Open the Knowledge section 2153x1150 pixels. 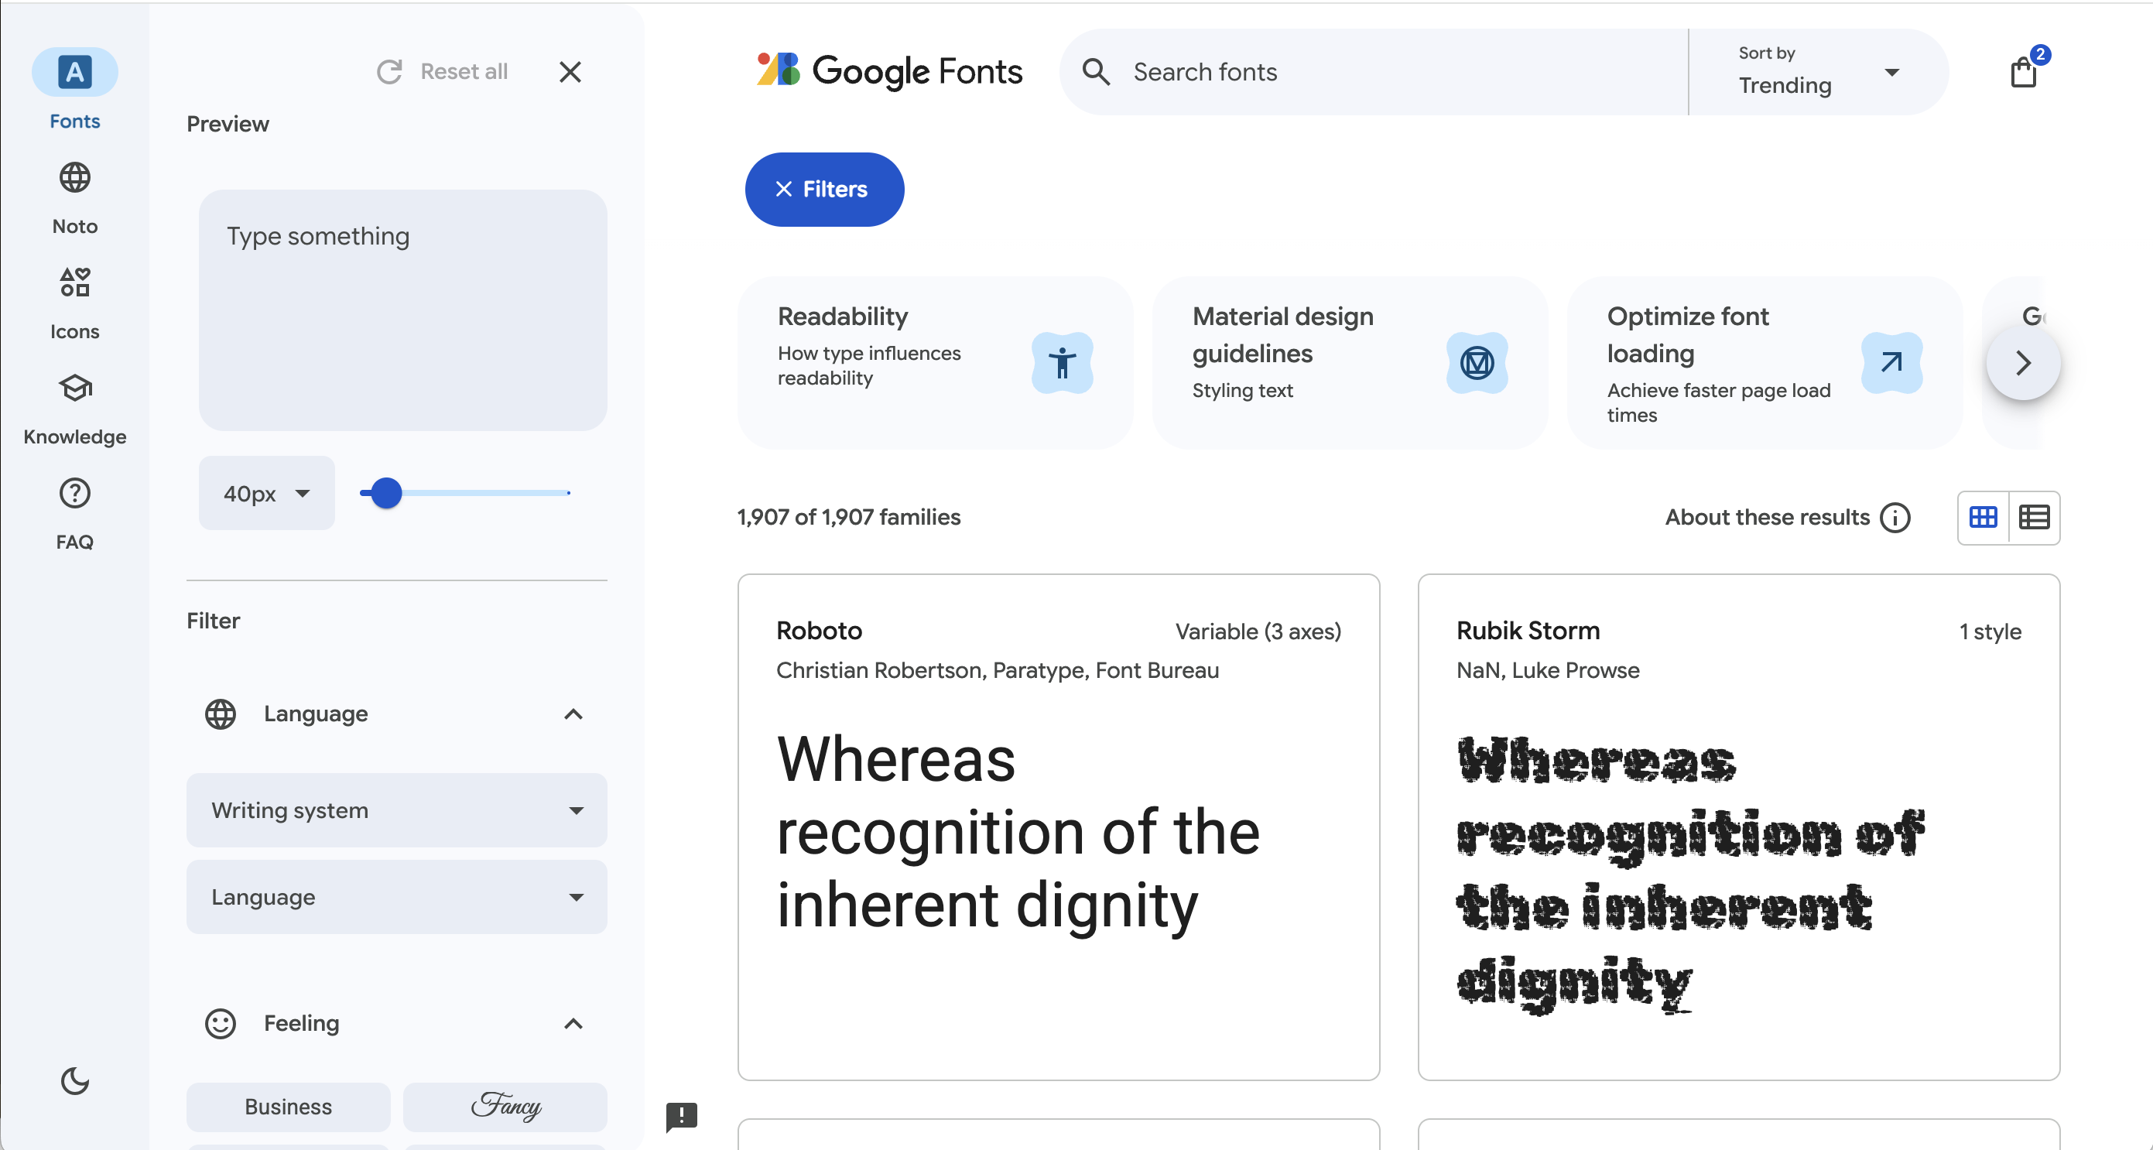pos(74,409)
